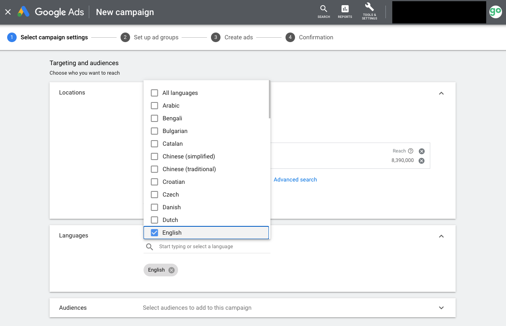Viewport: 506px width, 326px height.
Task: Open the Reach help question-mark icon
Action: (411, 151)
